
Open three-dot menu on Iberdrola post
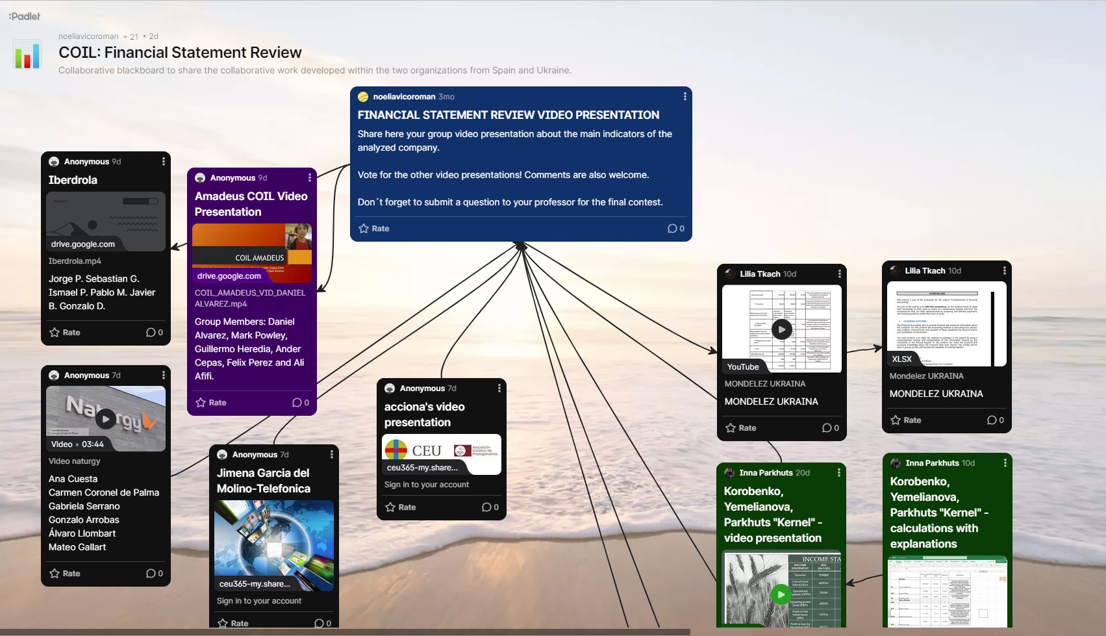(163, 162)
